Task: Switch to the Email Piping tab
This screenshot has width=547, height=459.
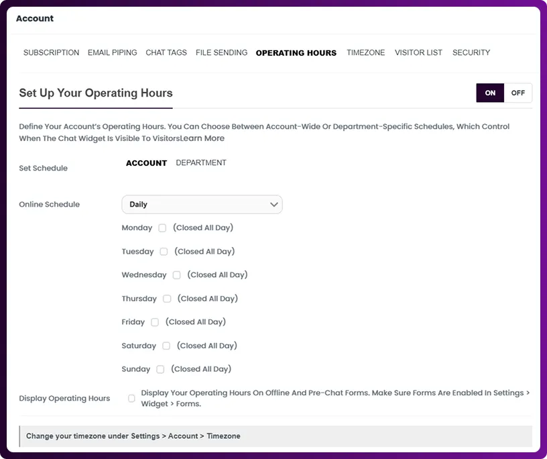Action: tap(112, 52)
